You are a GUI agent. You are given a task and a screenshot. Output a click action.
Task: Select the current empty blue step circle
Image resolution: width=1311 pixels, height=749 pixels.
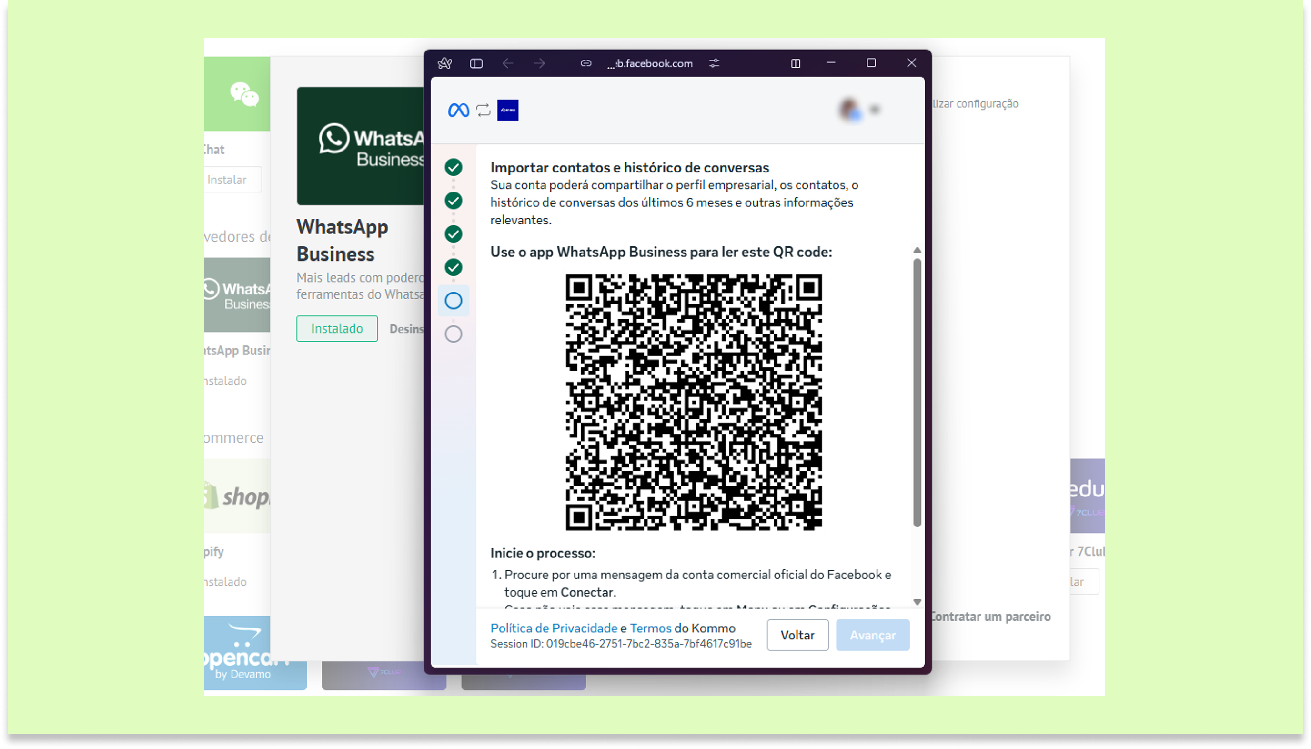point(453,301)
